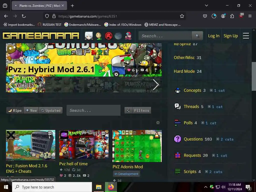Close the Plants vs. Zombies tab
256x192 pixels.
(x=63, y=5)
